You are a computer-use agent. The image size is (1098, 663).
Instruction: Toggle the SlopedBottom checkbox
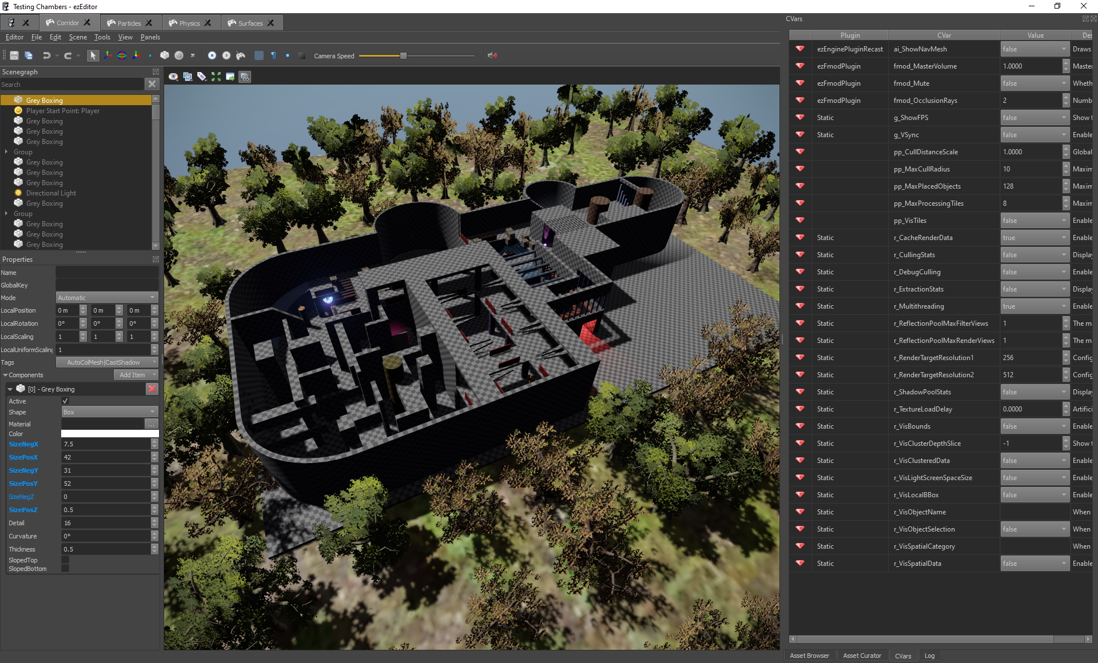pyautogui.click(x=65, y=569)
